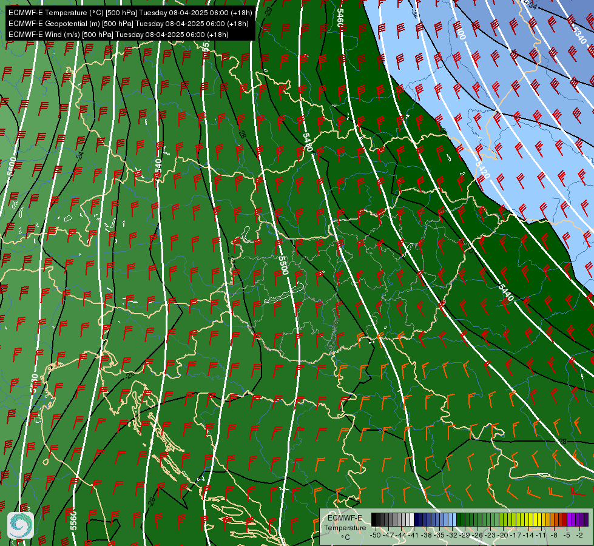Click the -26 value on the legend
The width and height of the screenshot is (594, 546).
[x=479, y=536]
